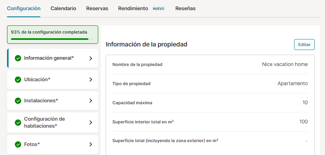Click the configuration completion progress bar
This screenshot has width=325, height=155.
tap(52, 39)
